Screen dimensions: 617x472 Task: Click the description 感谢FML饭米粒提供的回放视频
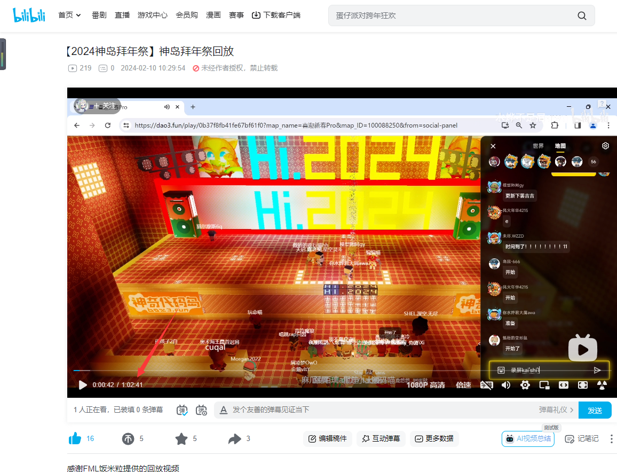point(123,468)
